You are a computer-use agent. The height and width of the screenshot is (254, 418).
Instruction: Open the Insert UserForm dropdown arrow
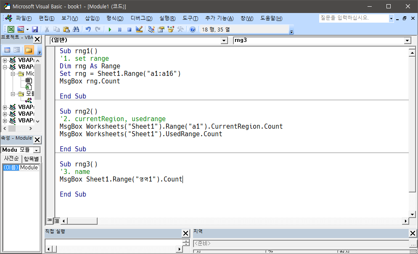pyautogui.click(x=27, y=29)
